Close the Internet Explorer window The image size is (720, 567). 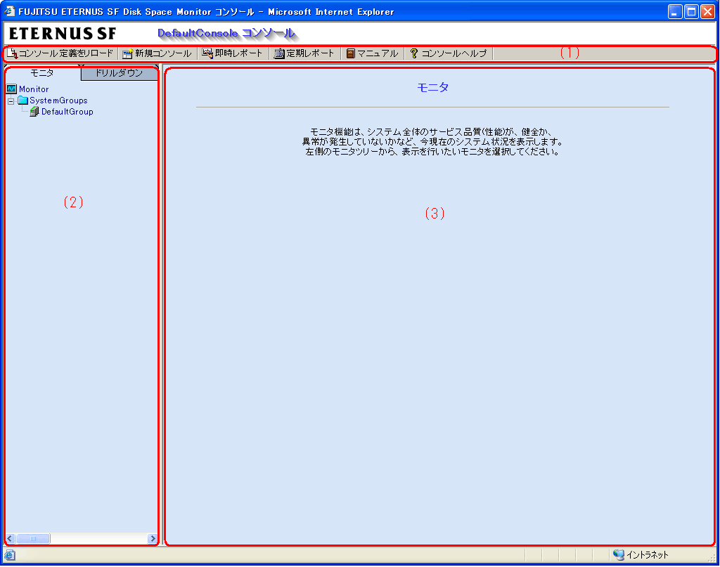[707, 11]
